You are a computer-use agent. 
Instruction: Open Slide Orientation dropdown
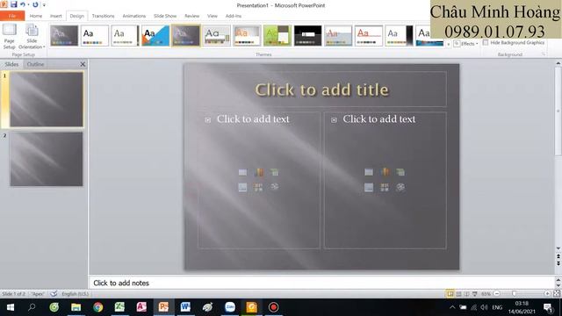click(x=32, y=37)
